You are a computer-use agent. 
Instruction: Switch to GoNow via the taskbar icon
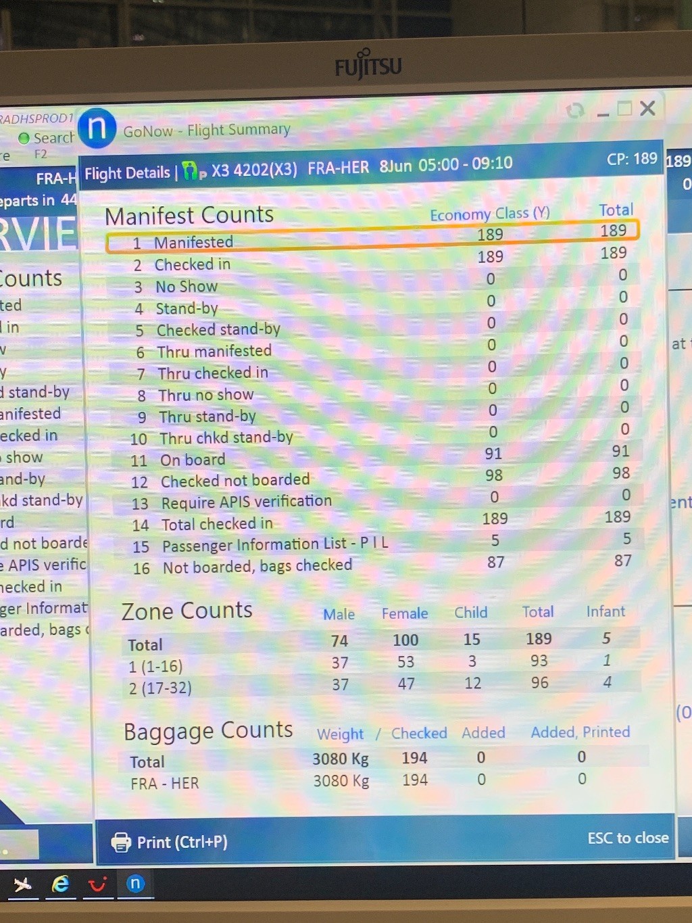[x=135, y=884]
